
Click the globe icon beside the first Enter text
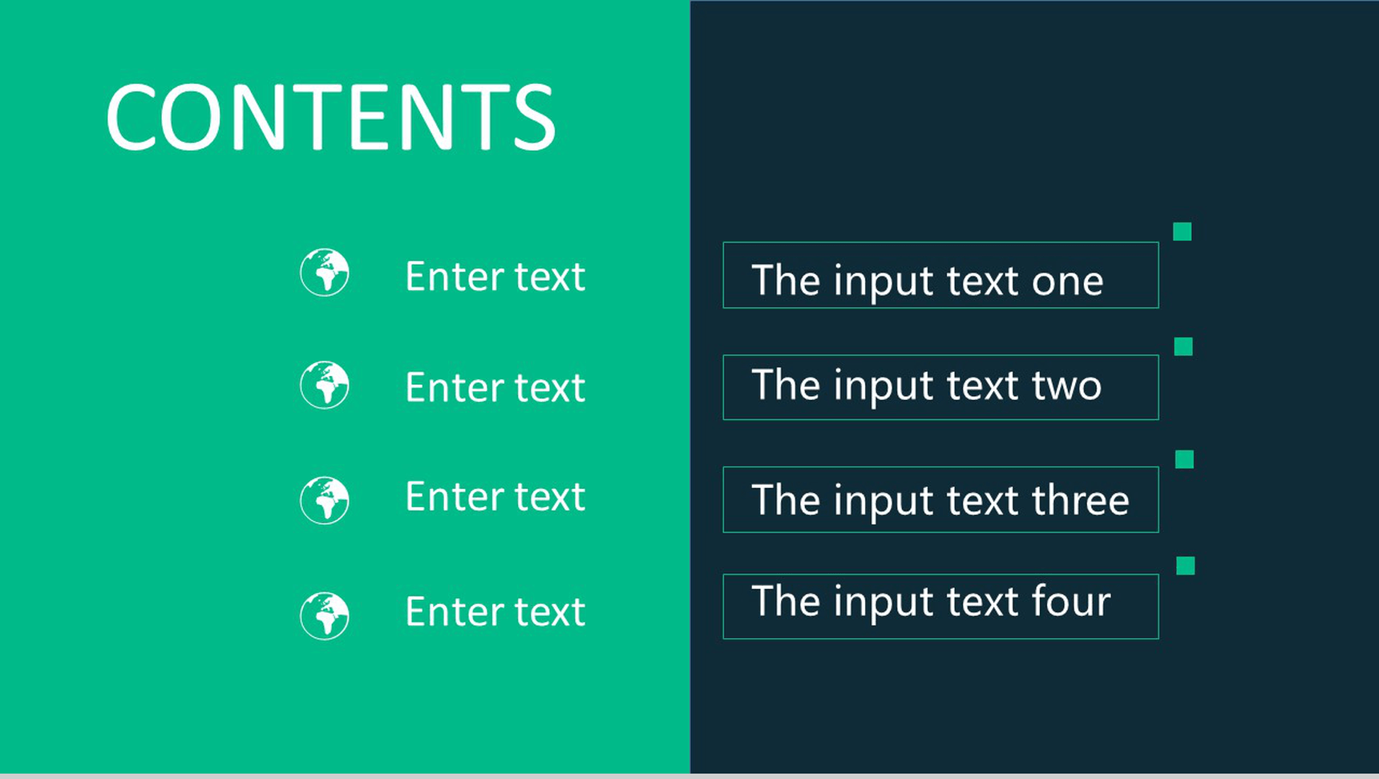[x=325, y=272]
